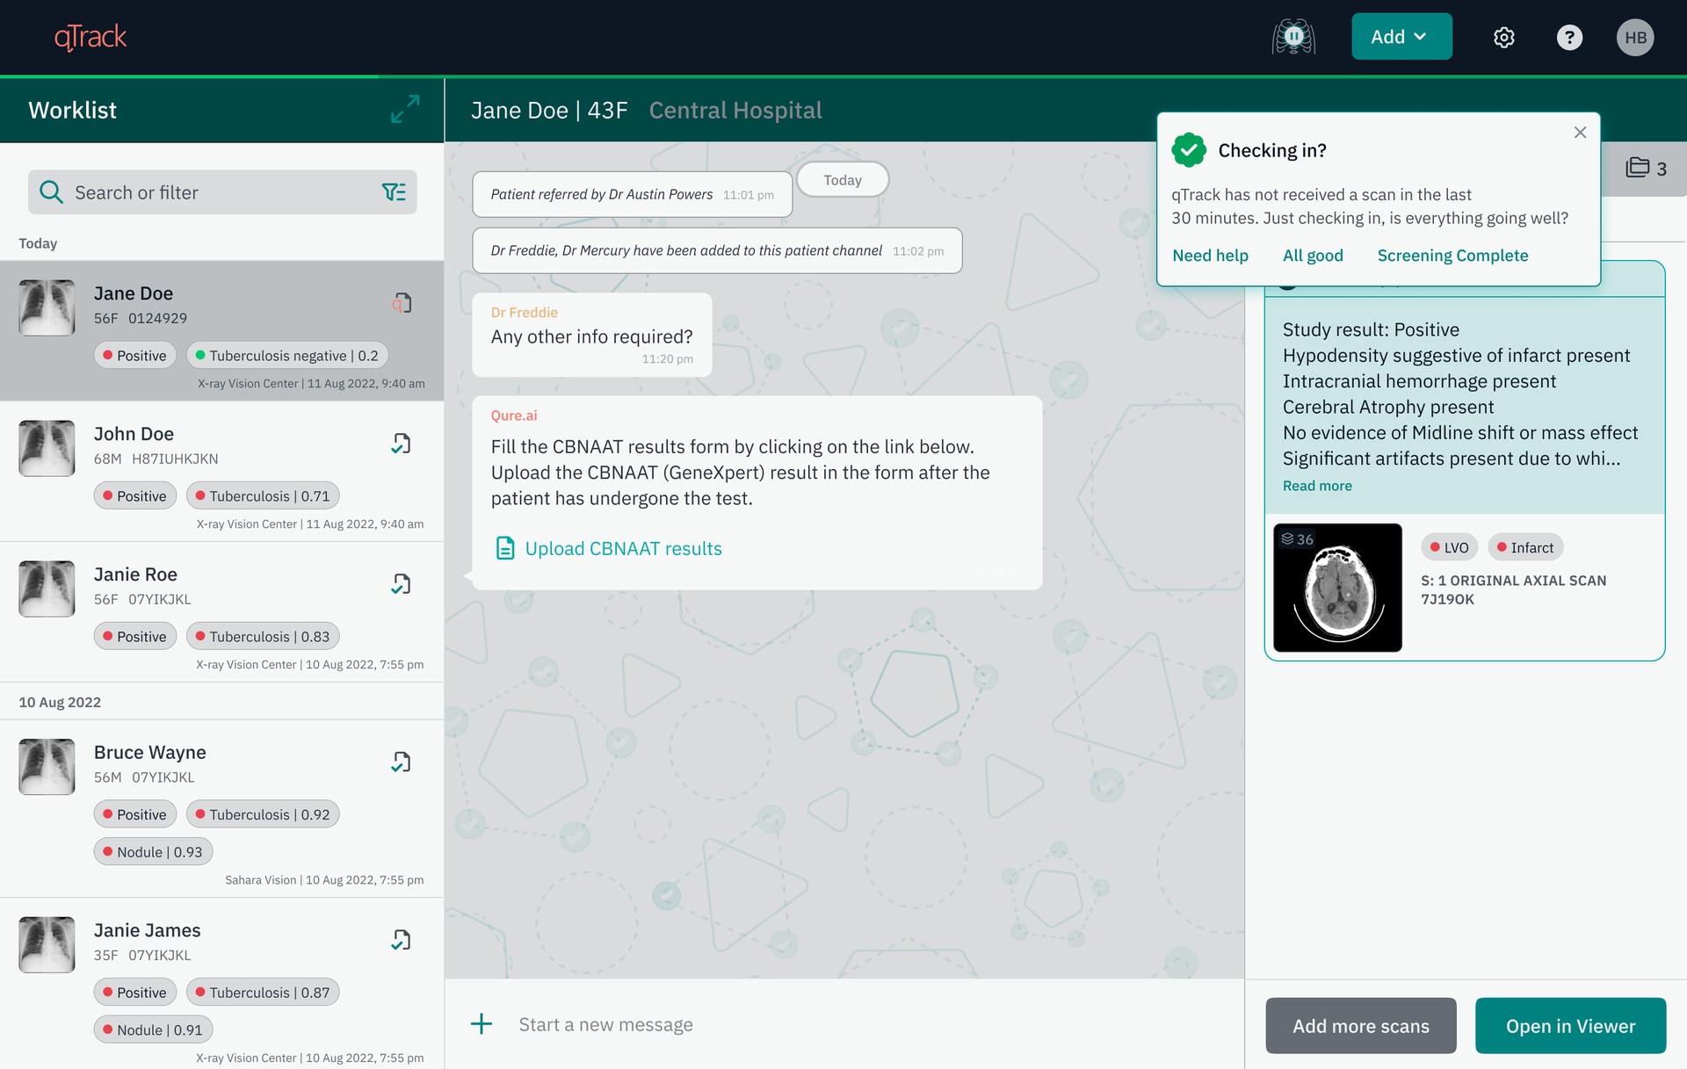This screenshot has width=1687, height=1069.
Task: Open Jane Doe's chest X-ray thumbnail
Action: tap(47, 307)
